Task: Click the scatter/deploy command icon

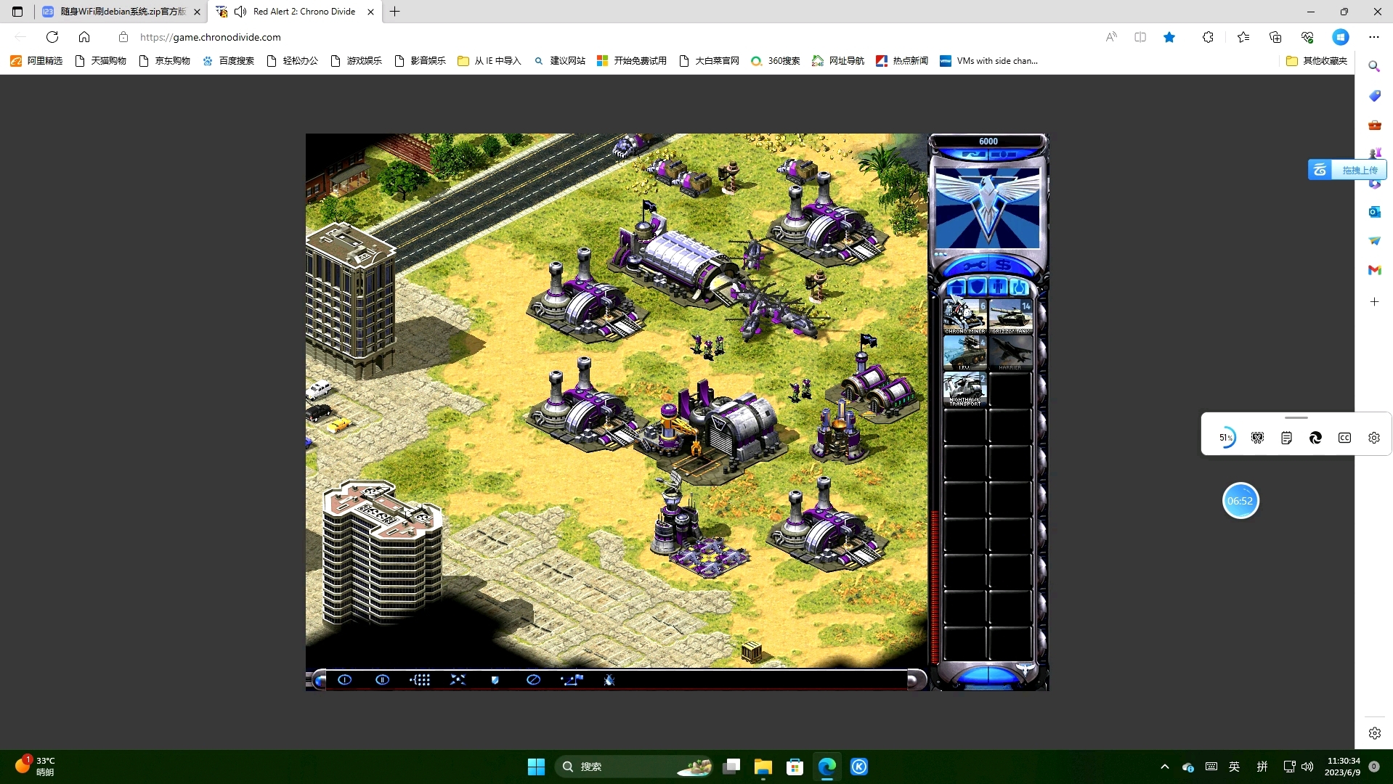Action: (458, 679)
